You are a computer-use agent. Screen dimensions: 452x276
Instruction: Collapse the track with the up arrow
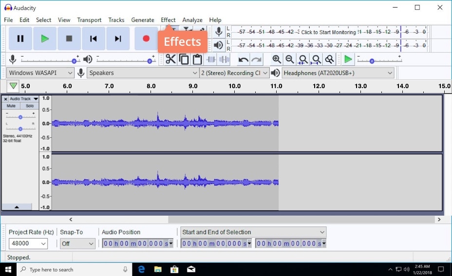pyautogui.click(x=17, y=207)
